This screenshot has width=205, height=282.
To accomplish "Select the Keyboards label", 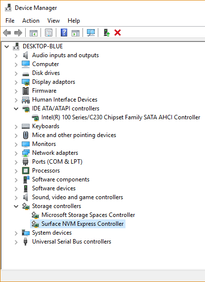I will (45, 126).
